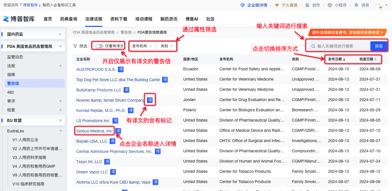Open Baylab USA, LLC entry

92,141
